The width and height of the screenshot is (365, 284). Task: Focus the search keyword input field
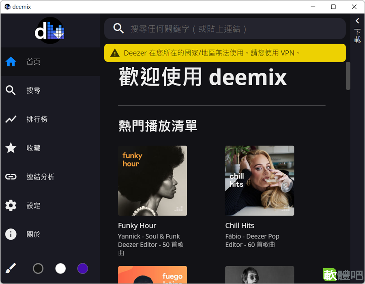click(x=225, y=29)
